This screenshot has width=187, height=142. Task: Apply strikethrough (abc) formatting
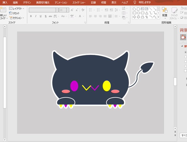pyautogui.click(x=50, y=16)
